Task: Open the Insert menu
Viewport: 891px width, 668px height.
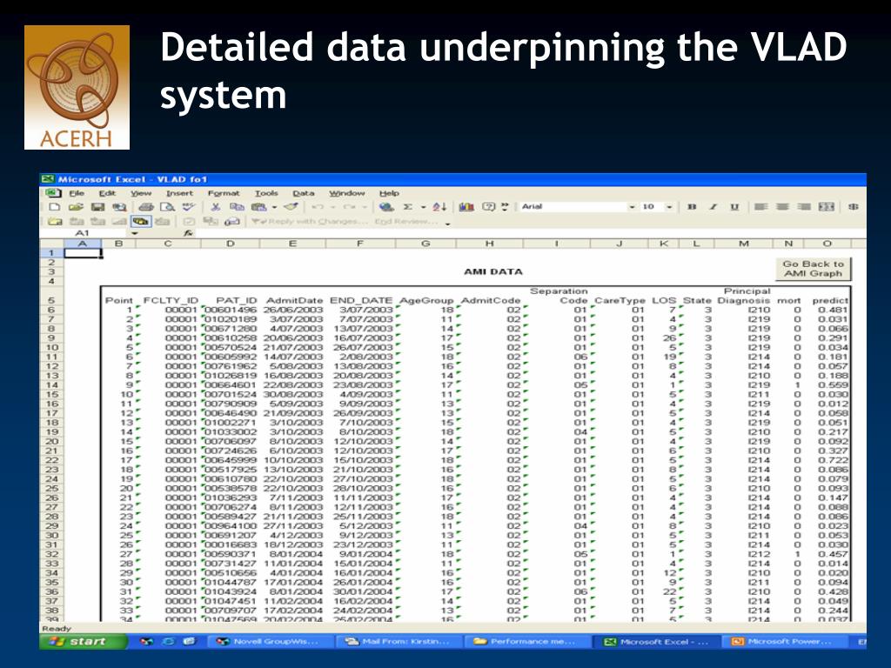Action: pos(179,193)
